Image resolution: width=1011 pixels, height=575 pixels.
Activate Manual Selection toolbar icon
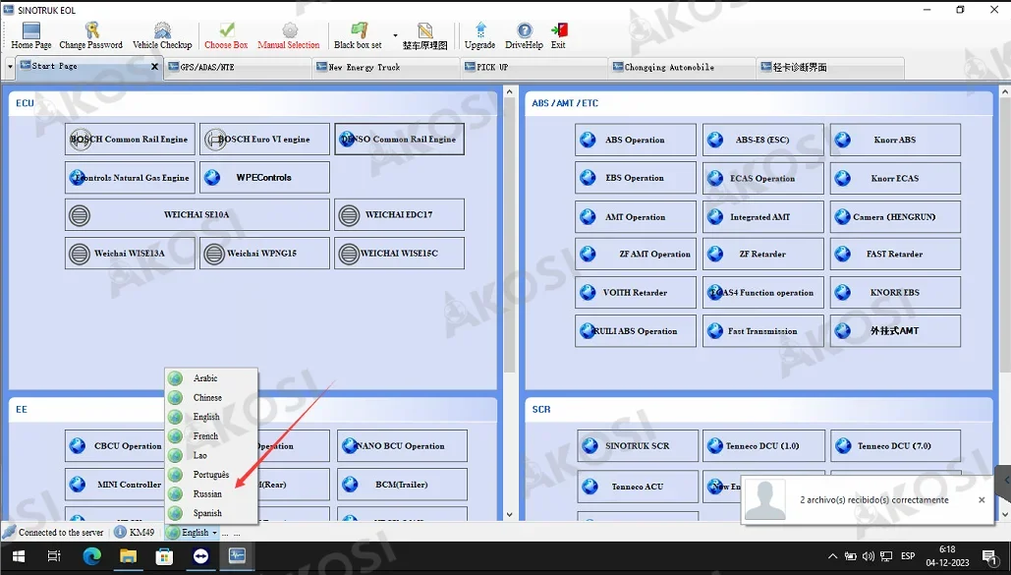click(290, 30)
